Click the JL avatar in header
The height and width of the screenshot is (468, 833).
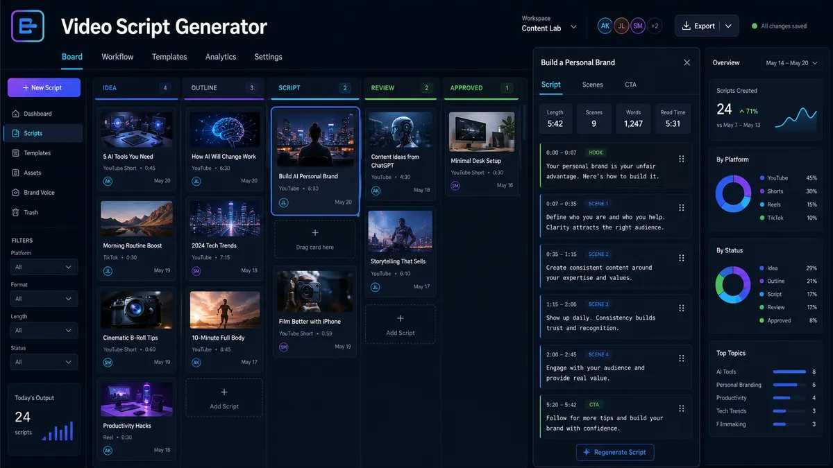click(x=621, y=26)
